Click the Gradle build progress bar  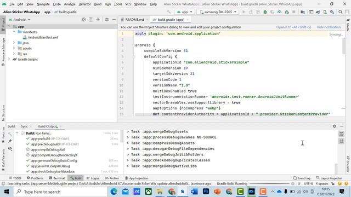coord(269,184)
